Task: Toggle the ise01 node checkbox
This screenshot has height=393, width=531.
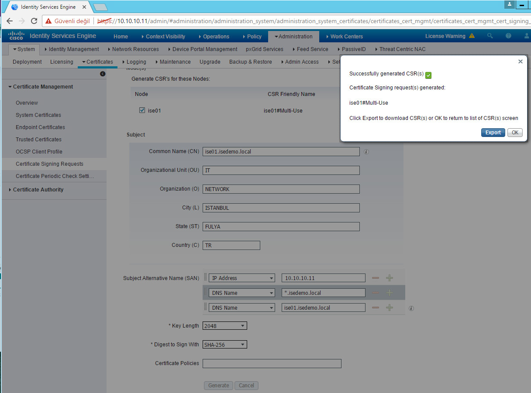Action: (142, 110)
